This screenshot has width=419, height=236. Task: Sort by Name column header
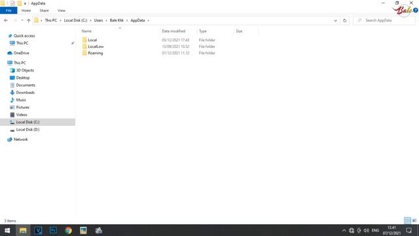point(86,31)
